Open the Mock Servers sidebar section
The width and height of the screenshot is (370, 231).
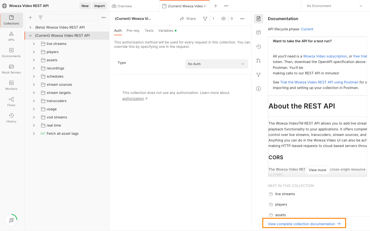point(11,69)
